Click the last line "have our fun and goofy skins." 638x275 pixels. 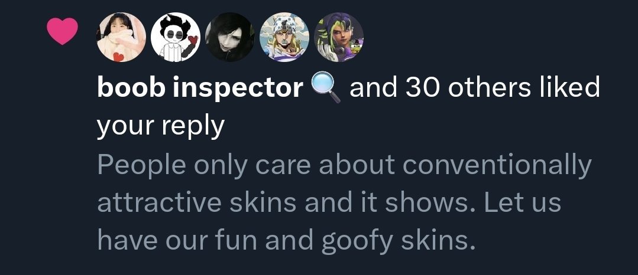coord(286,241)
